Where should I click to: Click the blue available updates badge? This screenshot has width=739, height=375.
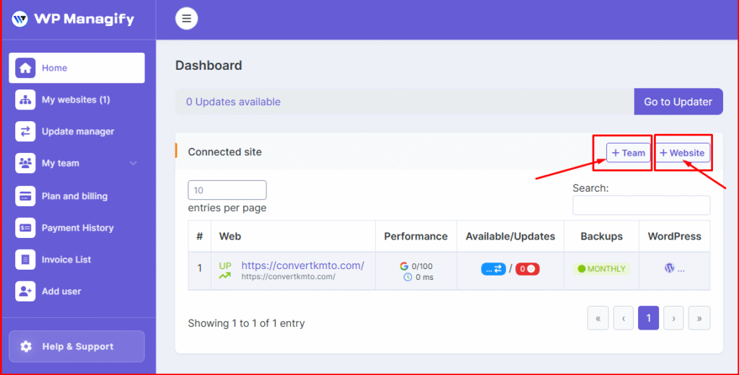coord(494,269)
